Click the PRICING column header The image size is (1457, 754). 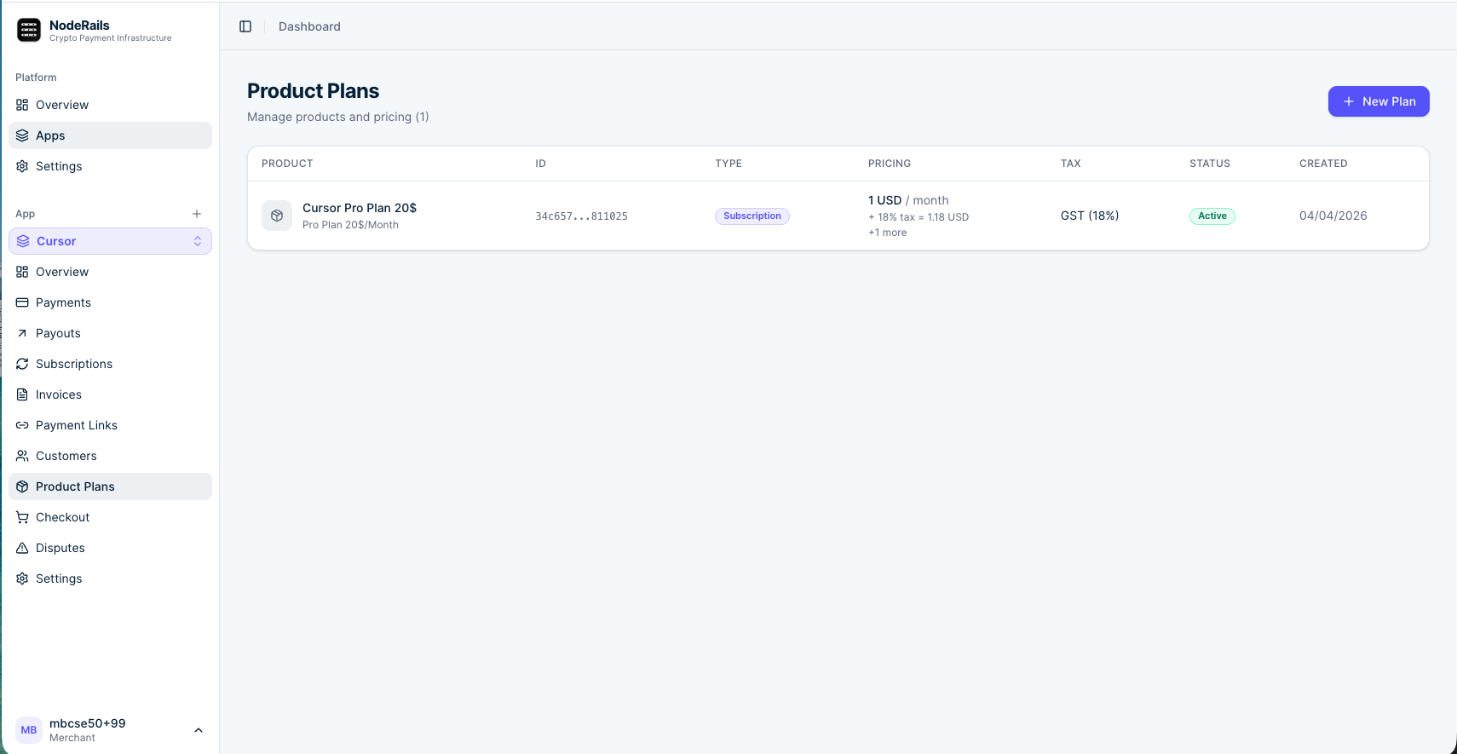(890, 164)
